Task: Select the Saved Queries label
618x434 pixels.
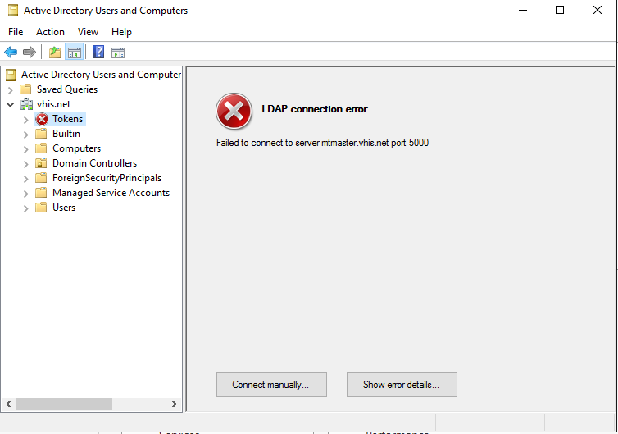Action: (x=67, y=89)
